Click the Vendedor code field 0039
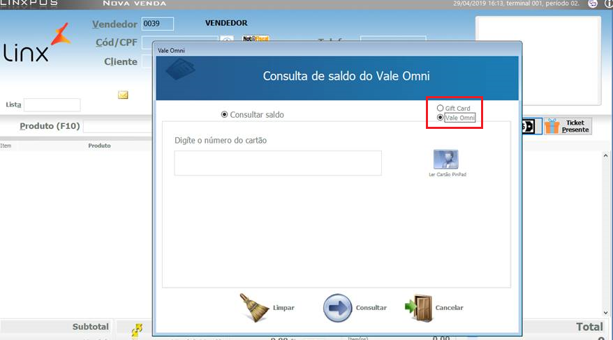 [158, 24]
